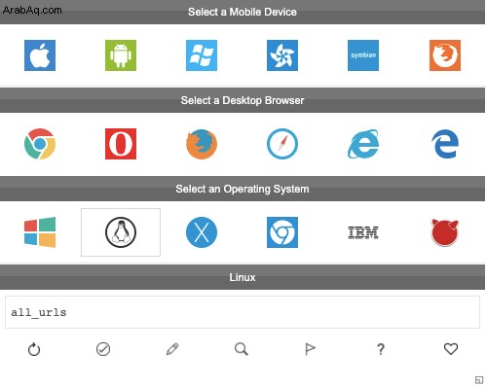This screenshot has height=387, width=487.
Task: Select the Firefox OS mobile icon
Action: point(445,55)
